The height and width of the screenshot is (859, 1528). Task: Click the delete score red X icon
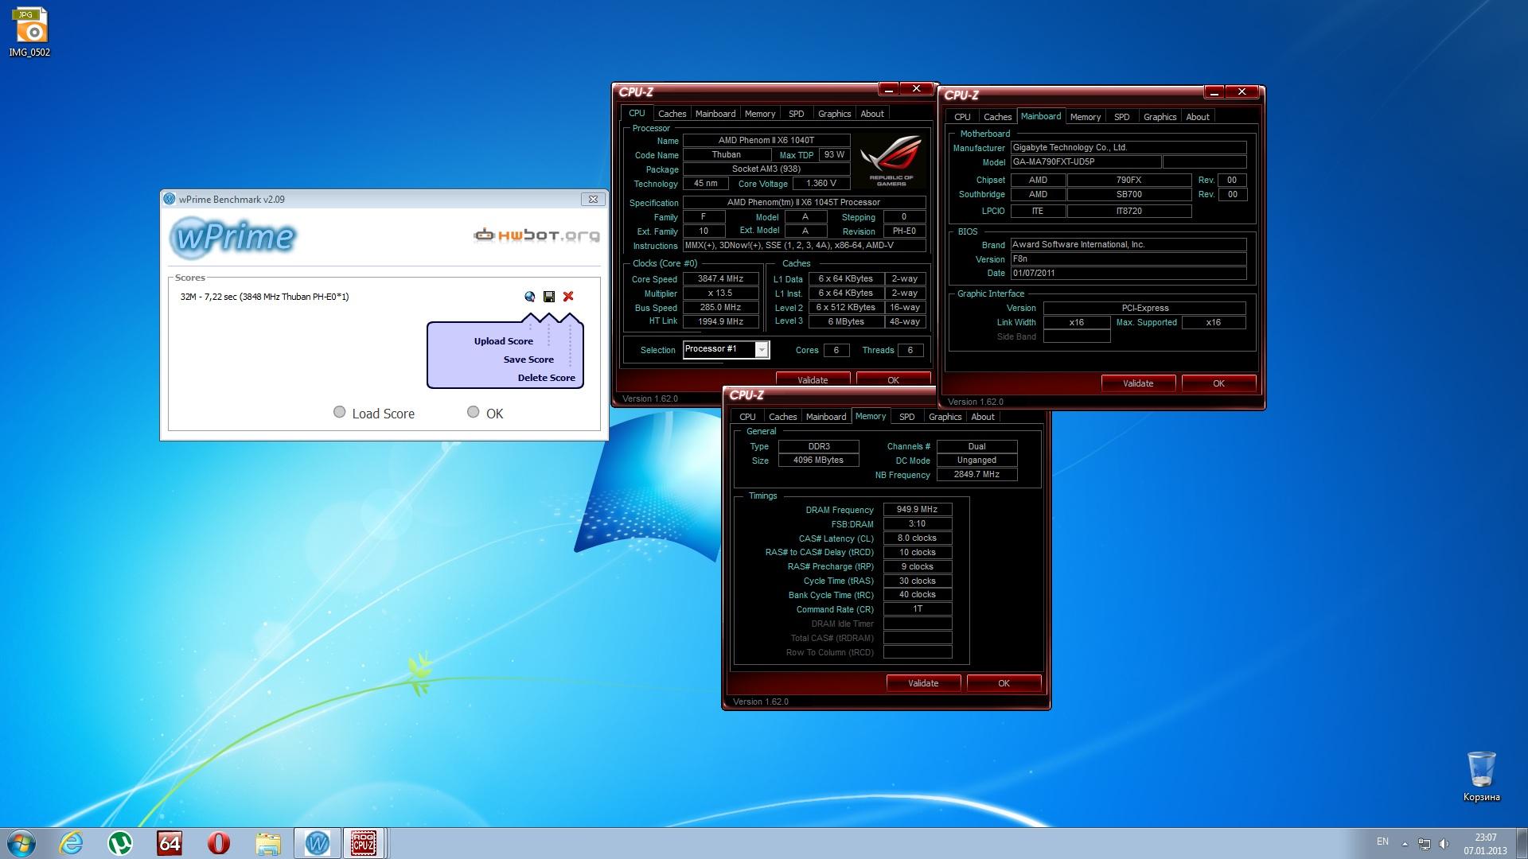click(x=568, y=297)
